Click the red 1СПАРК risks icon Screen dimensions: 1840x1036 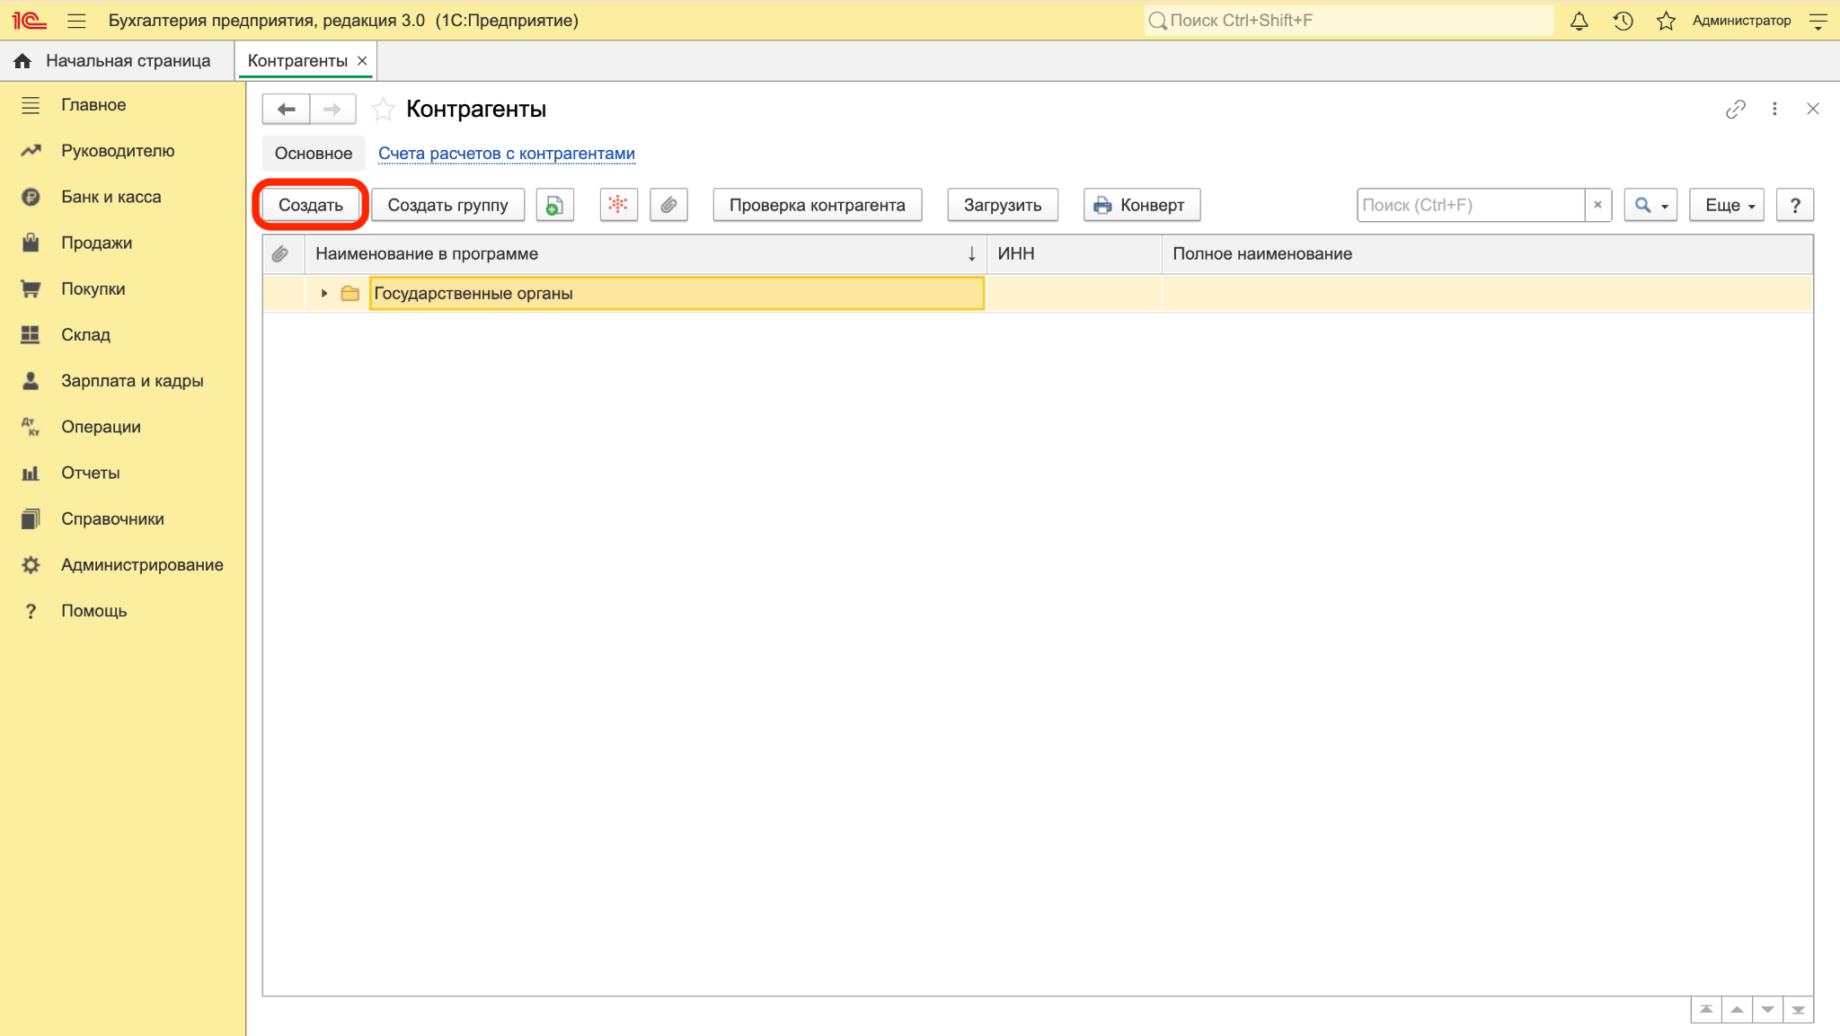pos(618,205)
